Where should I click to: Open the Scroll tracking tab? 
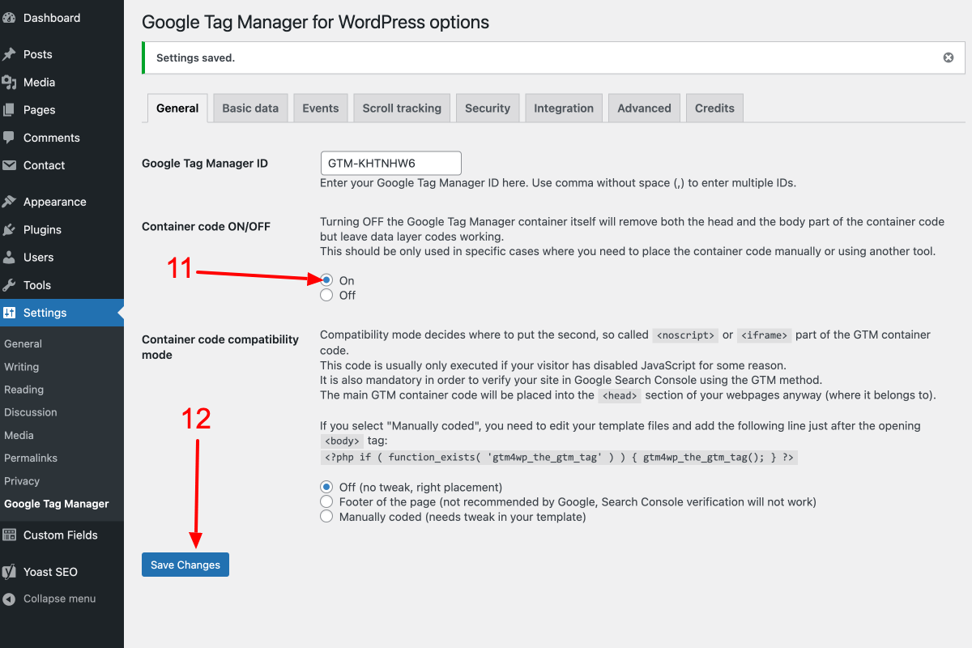(401, 107)
